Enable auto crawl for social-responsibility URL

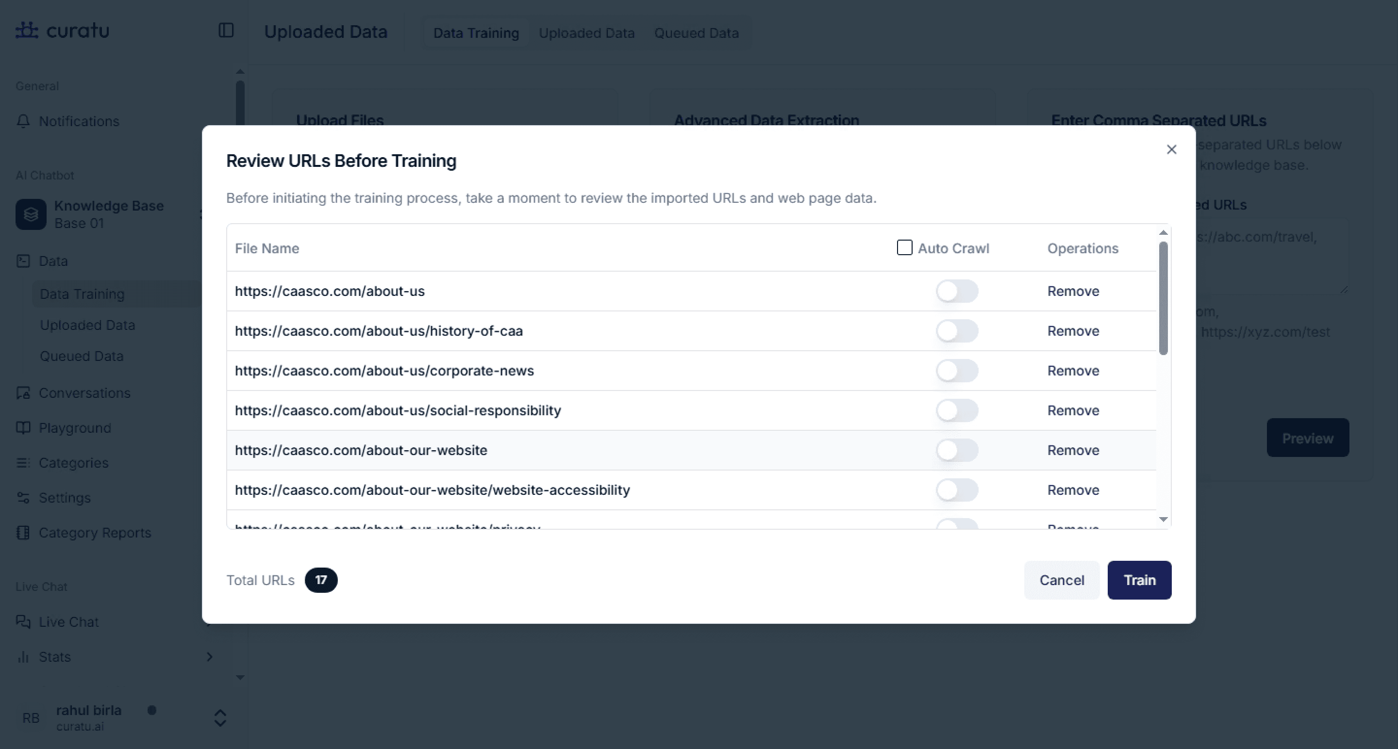point(957,410)
